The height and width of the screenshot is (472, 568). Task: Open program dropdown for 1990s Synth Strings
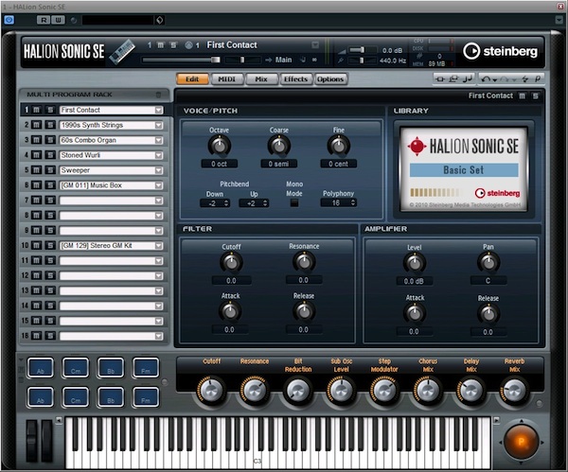click(x=159, y=125)
